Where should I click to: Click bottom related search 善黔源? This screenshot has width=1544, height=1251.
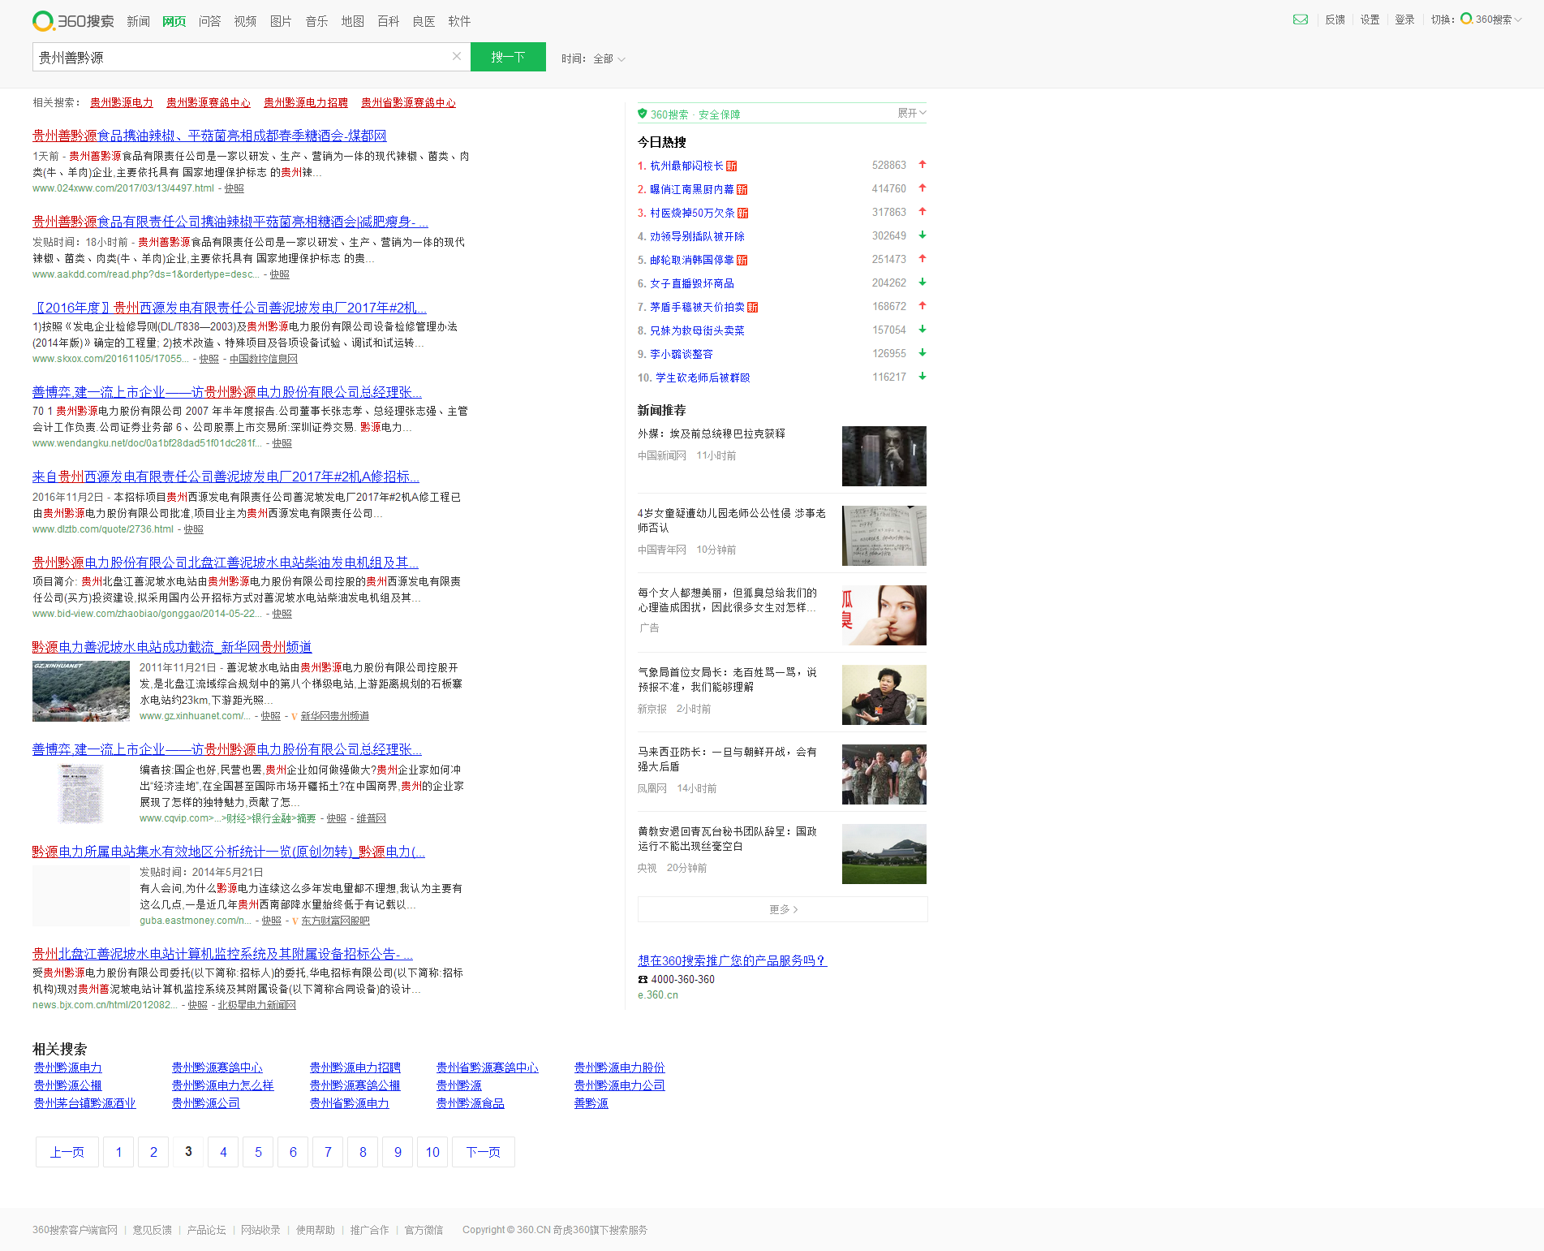click(591, 1103)
